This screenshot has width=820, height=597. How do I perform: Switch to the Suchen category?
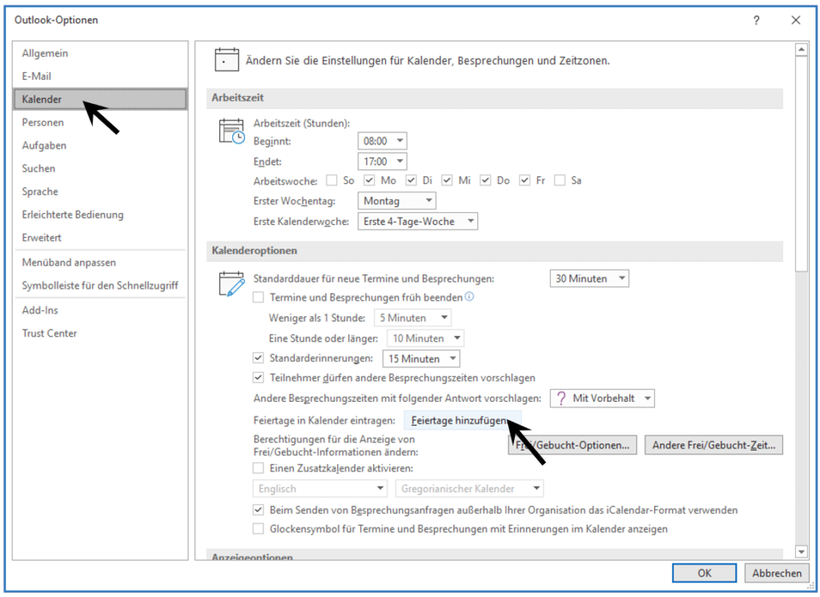(100, 168)
